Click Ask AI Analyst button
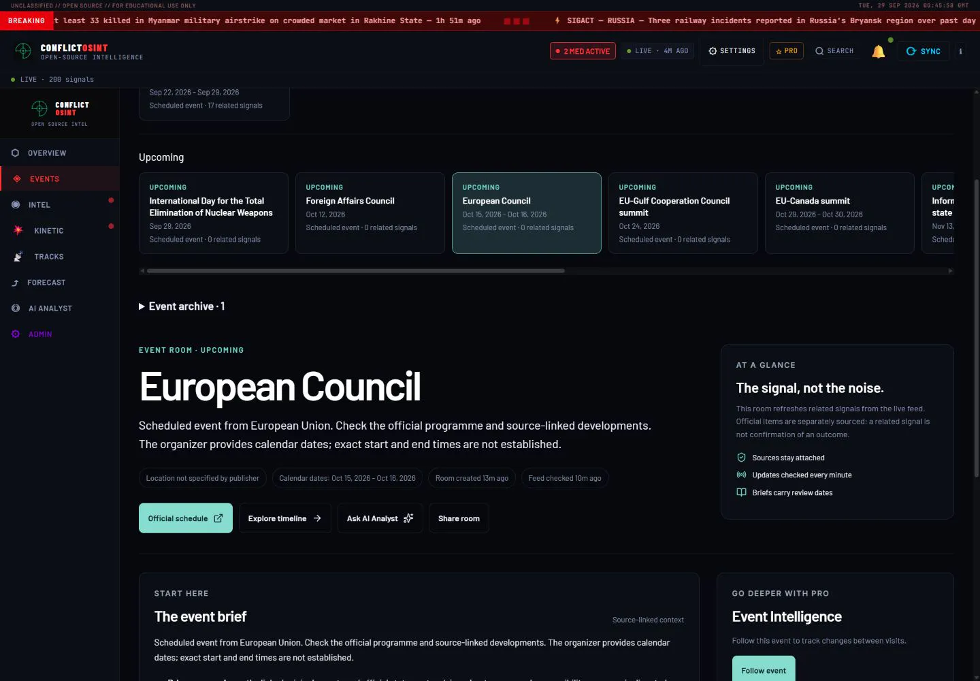980x681 pixels. point(380,518)
